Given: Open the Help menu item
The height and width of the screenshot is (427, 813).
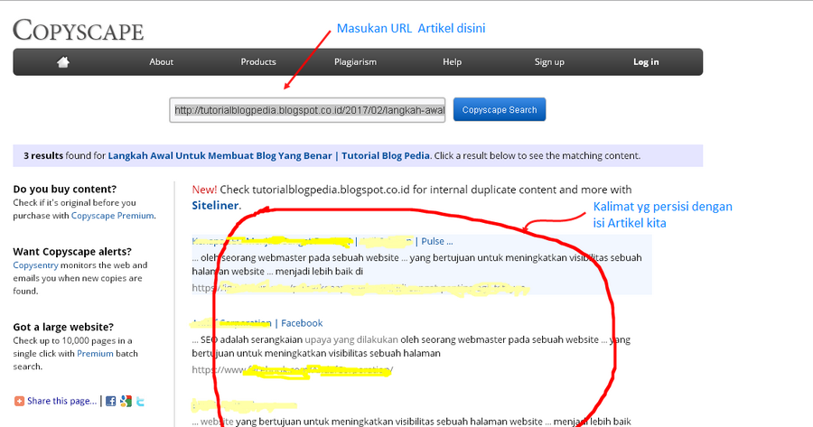Looking at the screenshot, I should click(x=453, y=61).
